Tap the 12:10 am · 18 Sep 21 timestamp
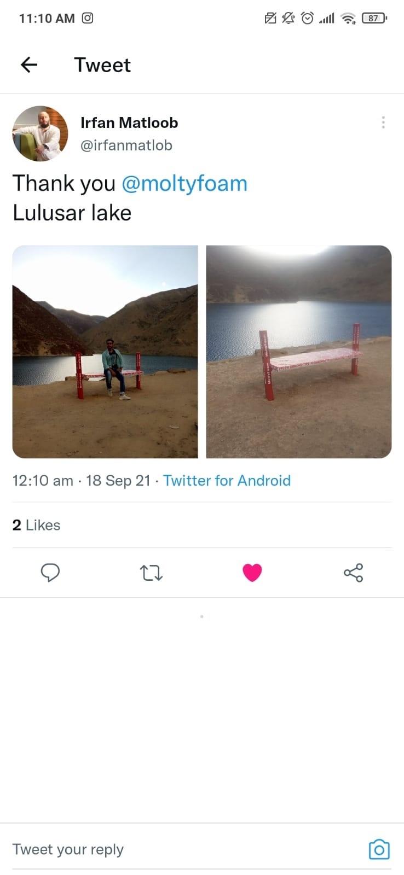Image resolution: width=404 pixels, height=875 pixels. click(81, 481)
